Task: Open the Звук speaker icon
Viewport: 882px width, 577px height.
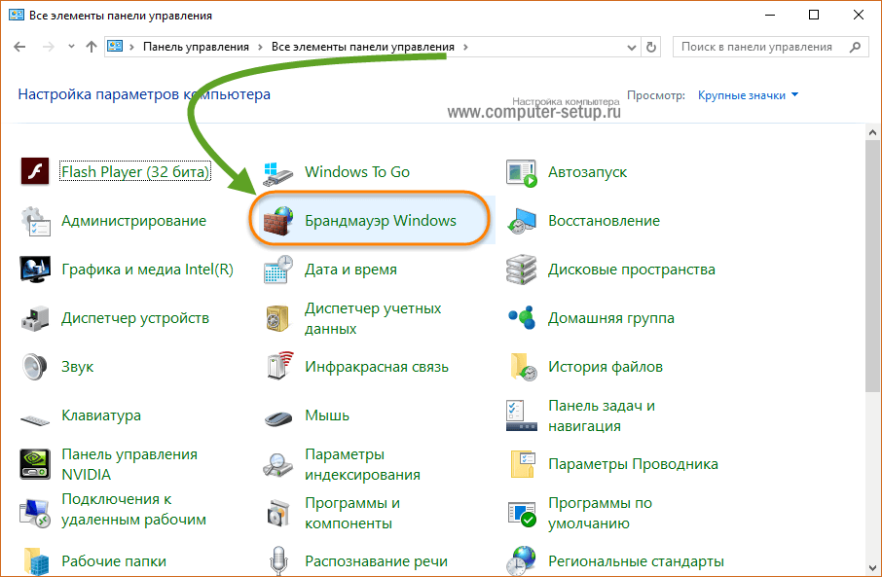Action: click(35, 367)
